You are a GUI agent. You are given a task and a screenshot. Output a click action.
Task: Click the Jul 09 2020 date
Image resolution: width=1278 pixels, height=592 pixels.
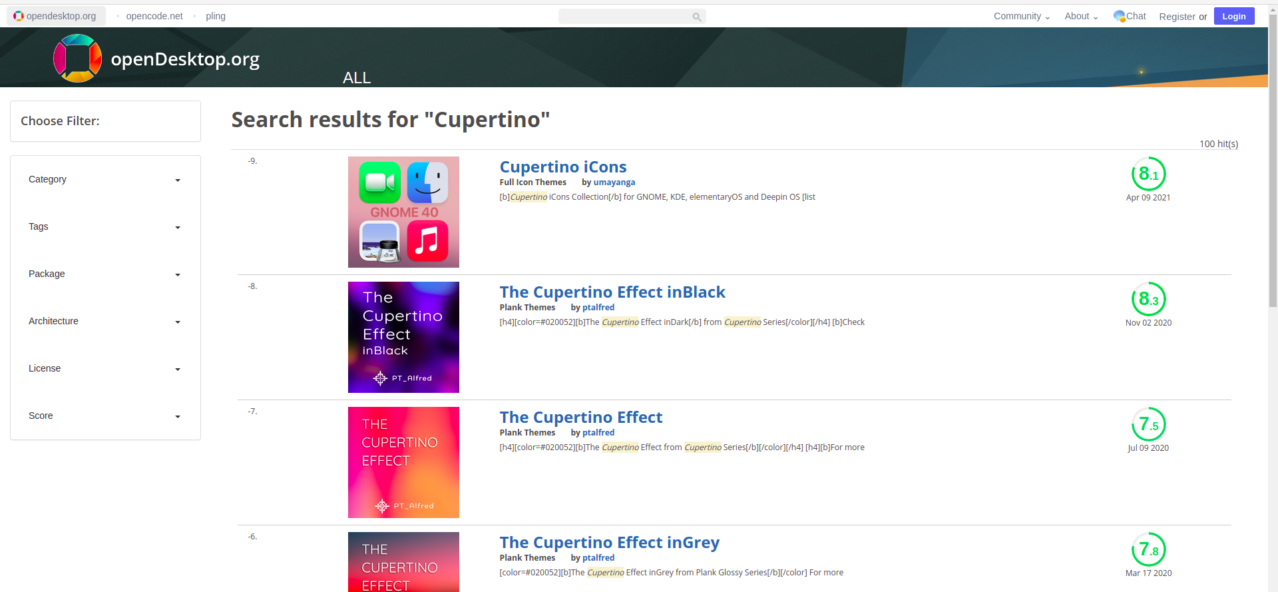(1148, 448)
